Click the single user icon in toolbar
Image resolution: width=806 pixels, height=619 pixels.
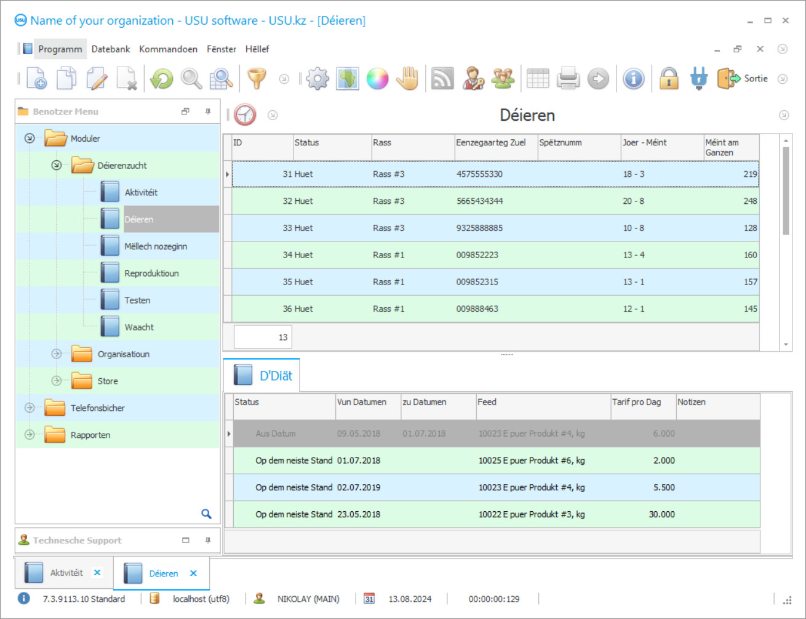473,79
